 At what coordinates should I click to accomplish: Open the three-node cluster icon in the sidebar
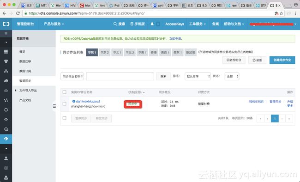(6, 71)
